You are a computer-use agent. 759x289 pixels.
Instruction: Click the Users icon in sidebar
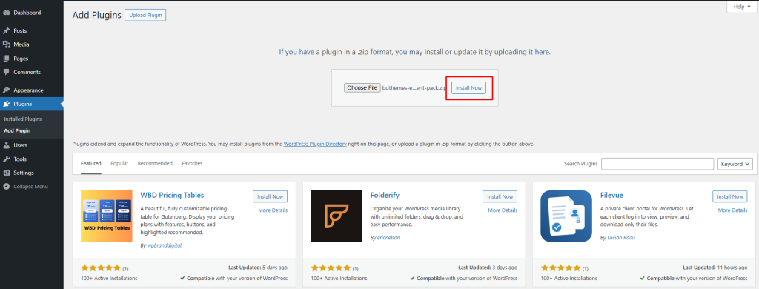coord(6,145)
